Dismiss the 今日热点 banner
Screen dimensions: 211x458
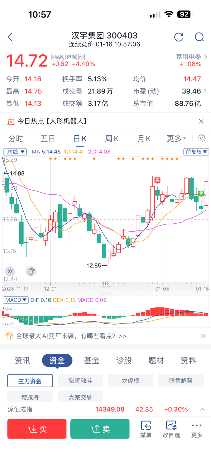click(x=201, y=121)
